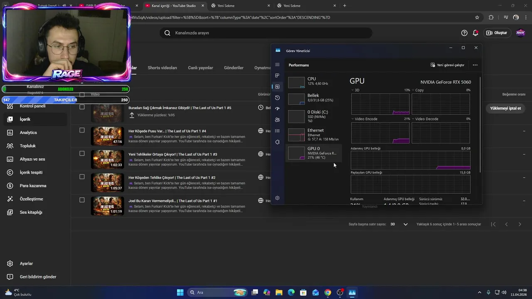Open Microsoft Edge from taskbar
The image size is (532, 299).
291,292
